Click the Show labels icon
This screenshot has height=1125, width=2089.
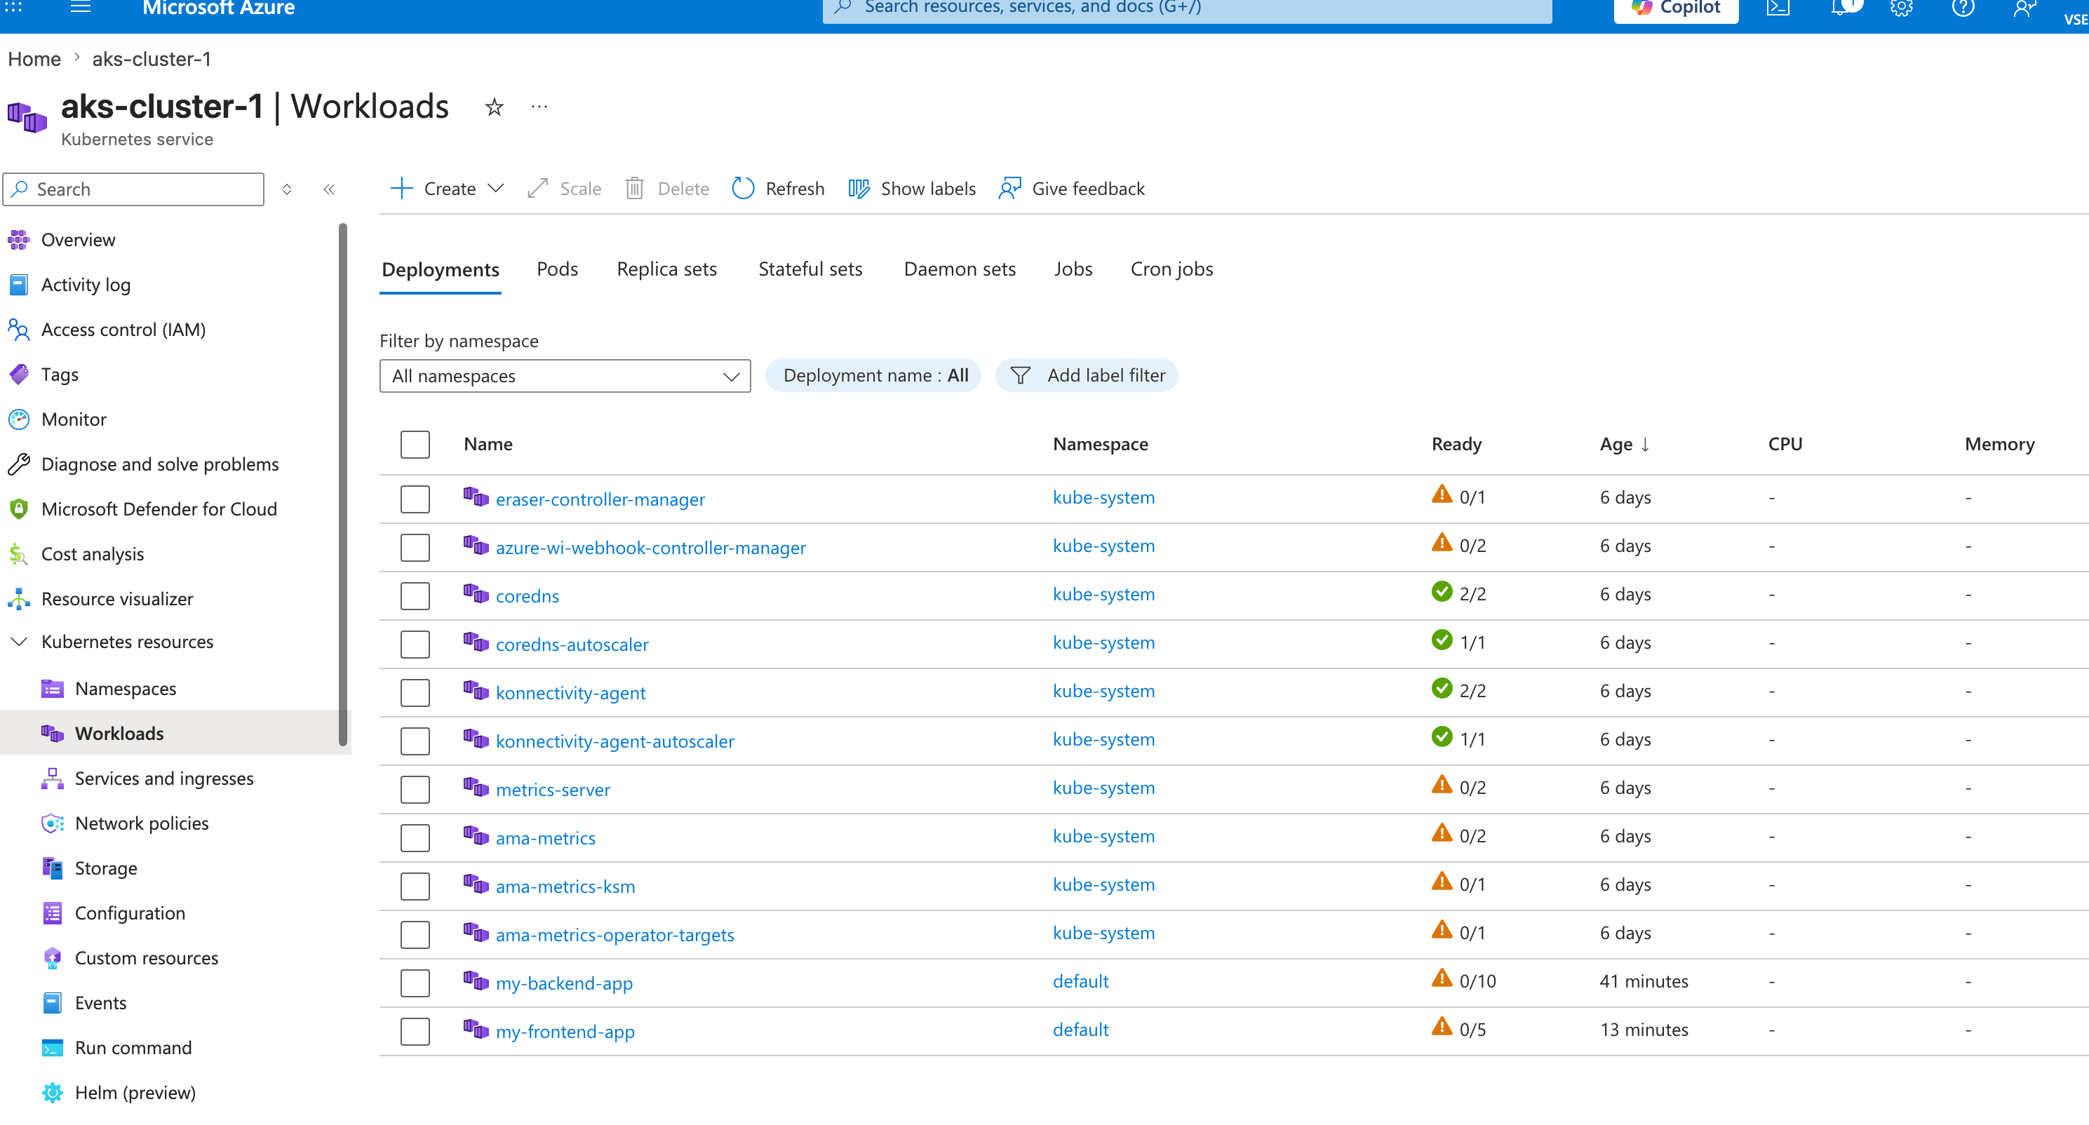click(859, 188)
